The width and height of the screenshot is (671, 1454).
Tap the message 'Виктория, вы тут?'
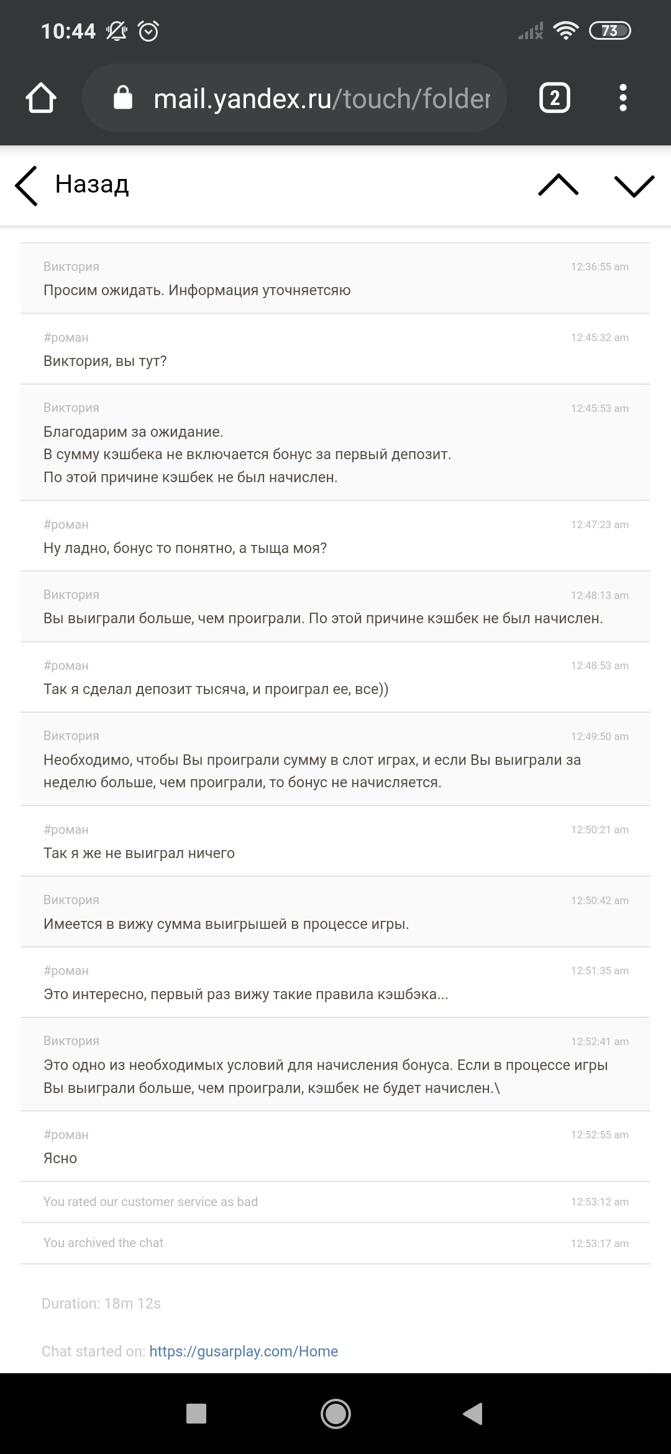(x=105, y=361)
